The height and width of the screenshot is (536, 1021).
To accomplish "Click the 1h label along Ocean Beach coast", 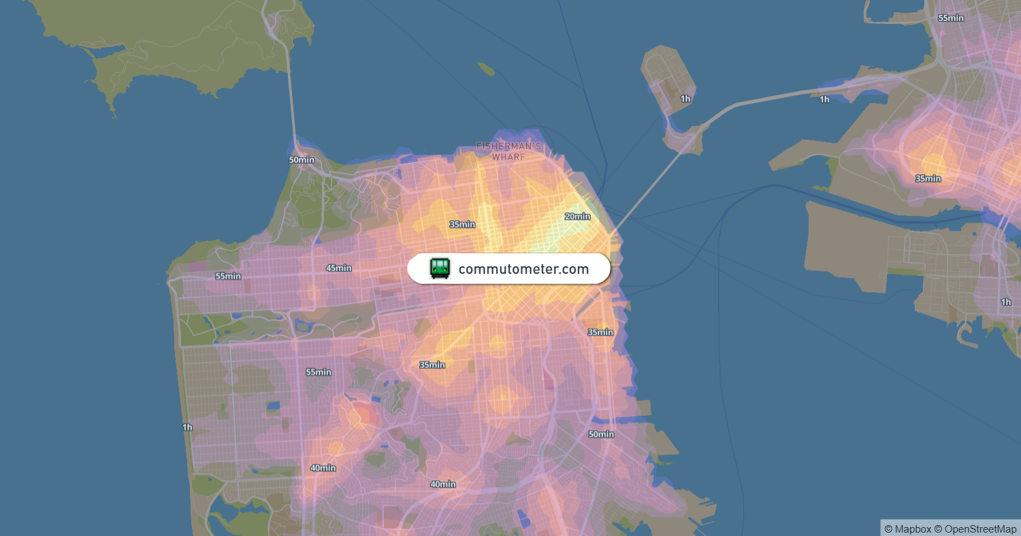I will click(x=187, y=427).
